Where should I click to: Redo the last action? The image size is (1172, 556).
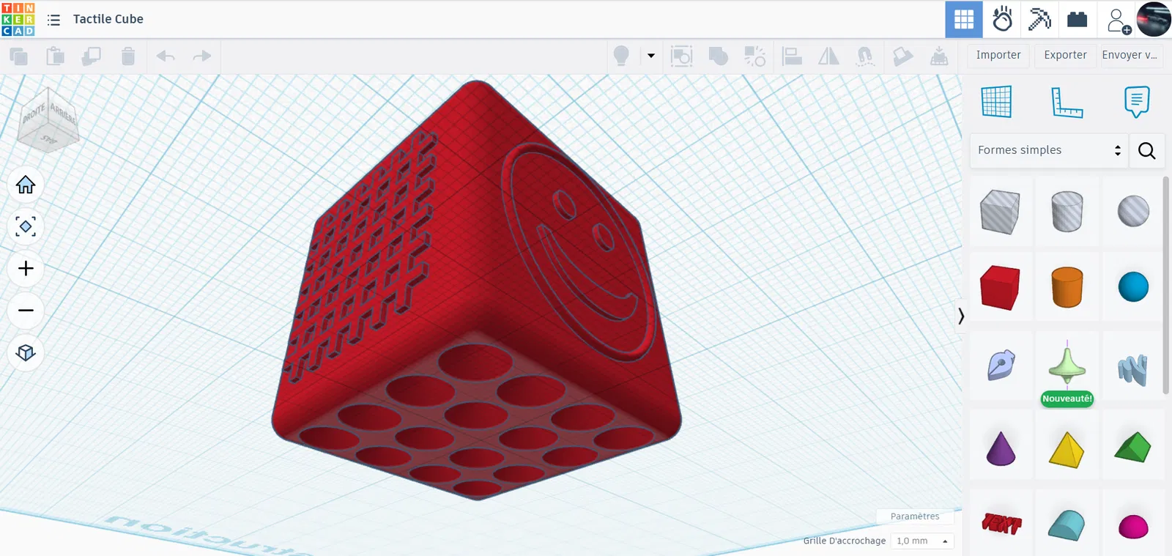(201, 56)
